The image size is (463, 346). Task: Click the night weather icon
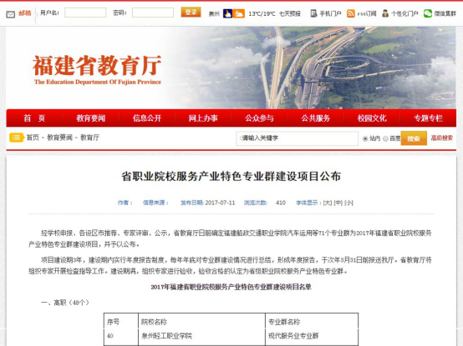coord(227,13)
